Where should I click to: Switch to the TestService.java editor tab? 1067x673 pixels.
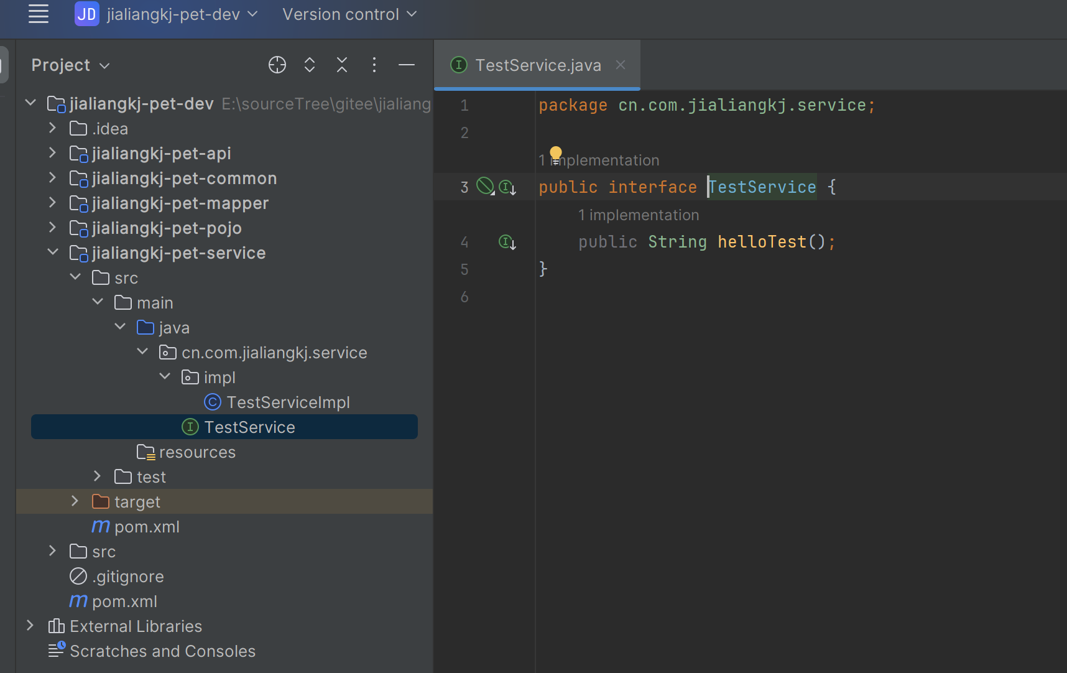point(538,65)
